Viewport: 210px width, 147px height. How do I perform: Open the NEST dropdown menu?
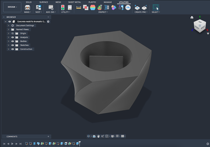(38, 12)
